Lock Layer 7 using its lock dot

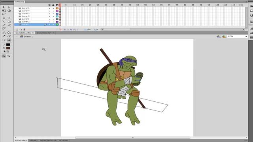pos(53,14)
